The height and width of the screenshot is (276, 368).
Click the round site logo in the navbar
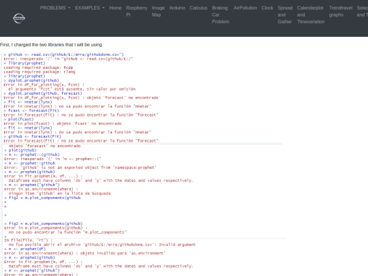(19, 18)
